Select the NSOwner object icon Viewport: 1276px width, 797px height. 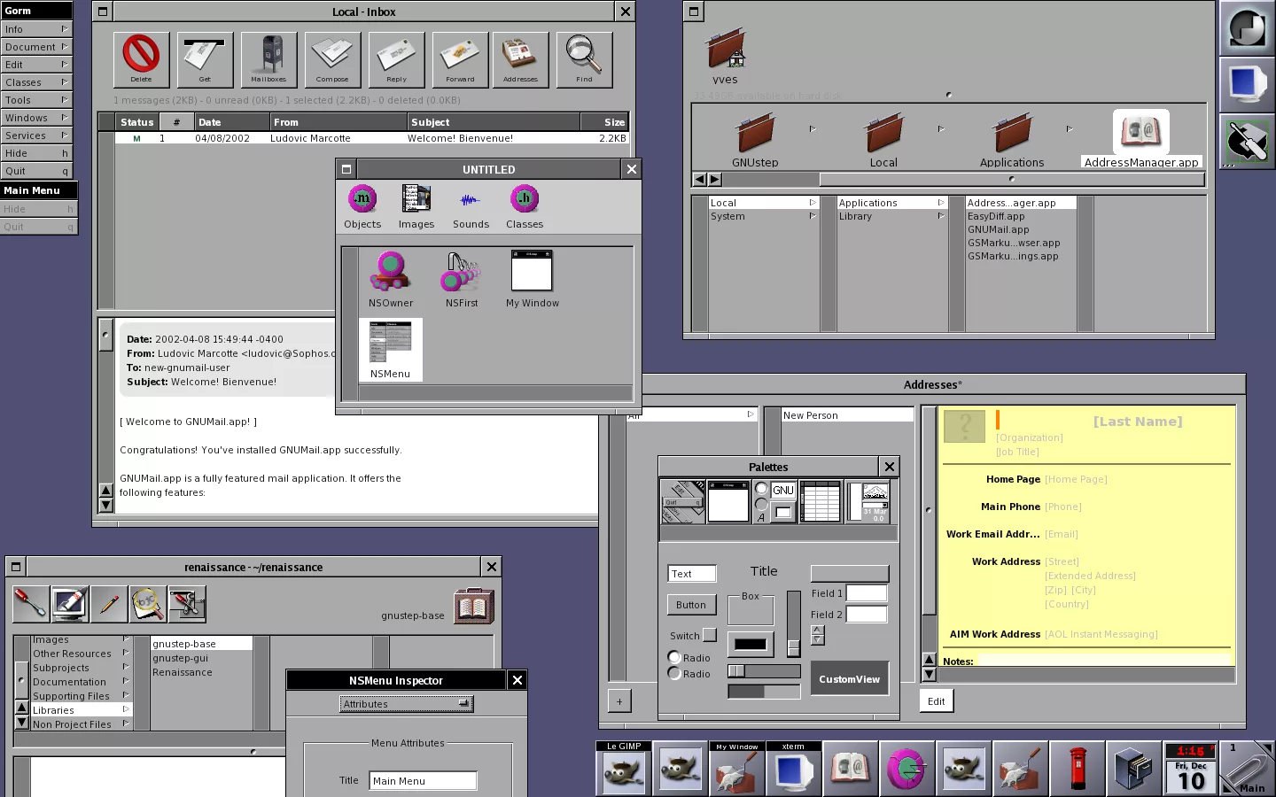click(x=391, y=272)
